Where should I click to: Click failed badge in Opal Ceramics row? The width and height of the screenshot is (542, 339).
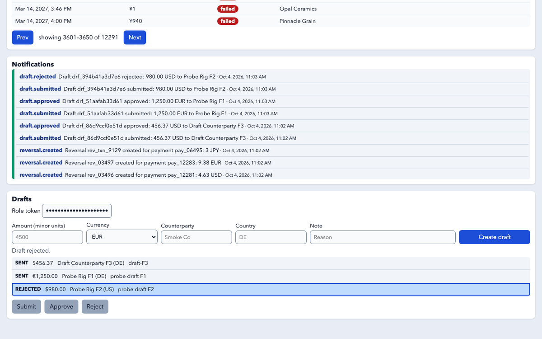[x=228, y=9]
